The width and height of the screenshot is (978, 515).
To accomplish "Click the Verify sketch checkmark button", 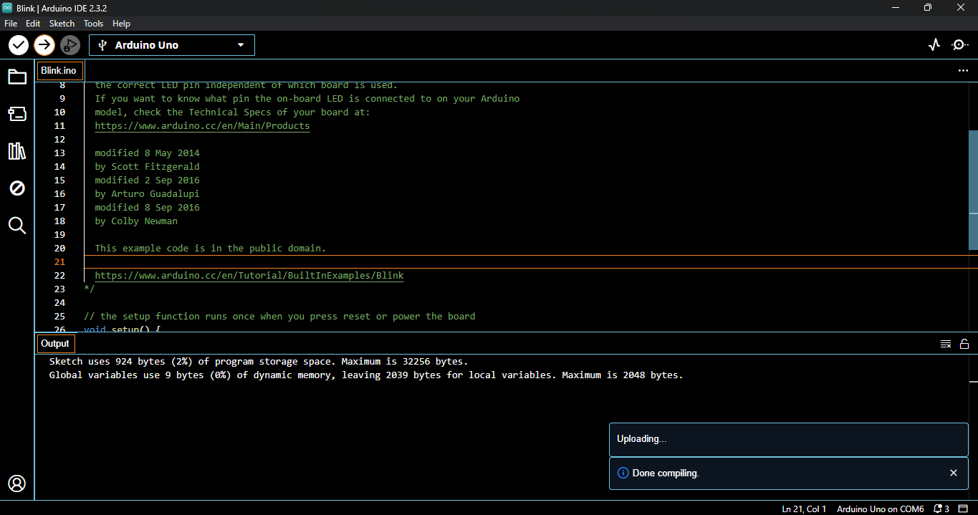I will [19, 45].
